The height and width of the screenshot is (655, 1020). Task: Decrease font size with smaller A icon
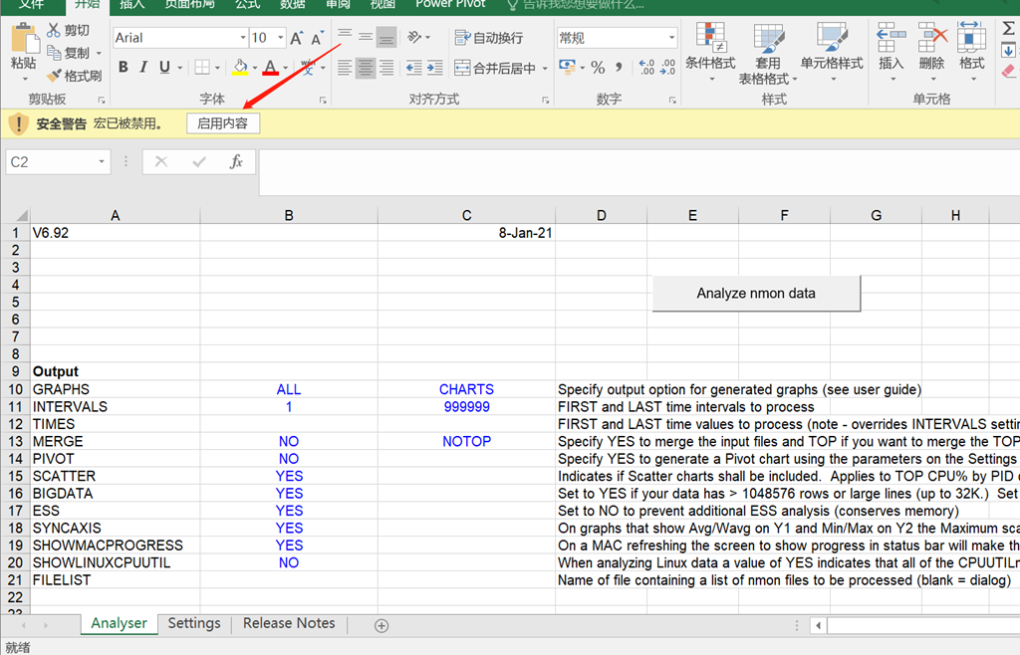point(317,39)
